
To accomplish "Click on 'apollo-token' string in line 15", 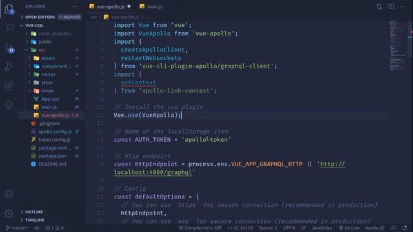I will [206, 140].
